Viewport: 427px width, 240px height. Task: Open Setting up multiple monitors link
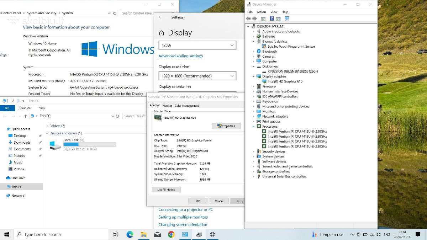(x=183, y=217)
